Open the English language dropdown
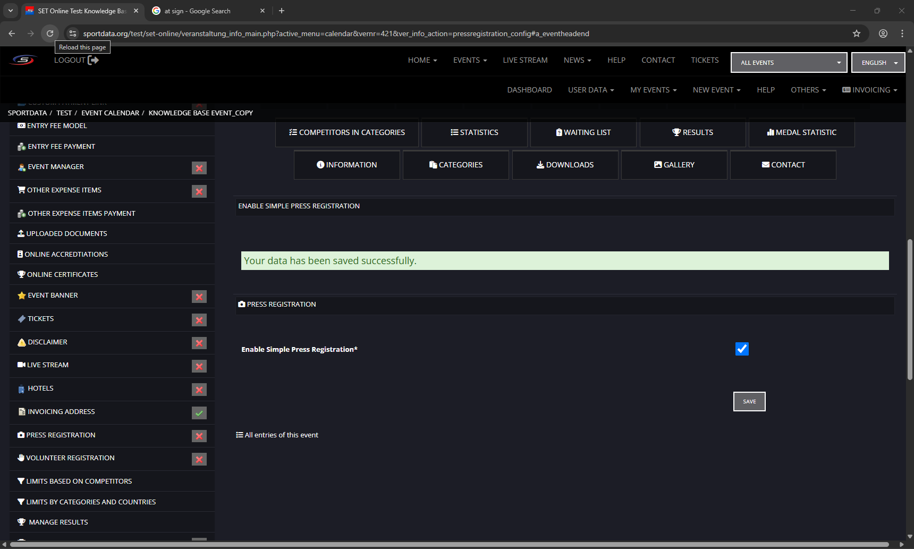Image resolution: width=914 pixels, height=549 pixels. point(878,63)
